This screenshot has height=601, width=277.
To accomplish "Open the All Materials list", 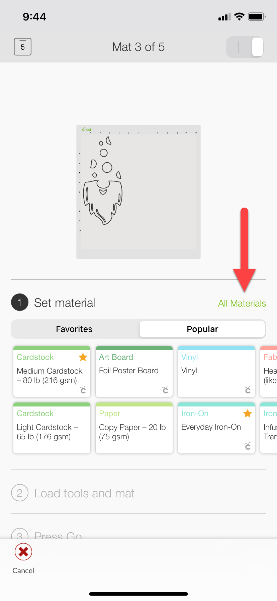I will click(x=242, y=303).
